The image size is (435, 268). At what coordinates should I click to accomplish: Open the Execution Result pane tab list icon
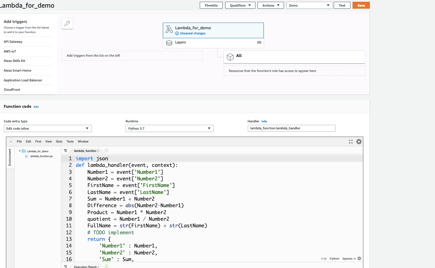click(x=65, y=266)
